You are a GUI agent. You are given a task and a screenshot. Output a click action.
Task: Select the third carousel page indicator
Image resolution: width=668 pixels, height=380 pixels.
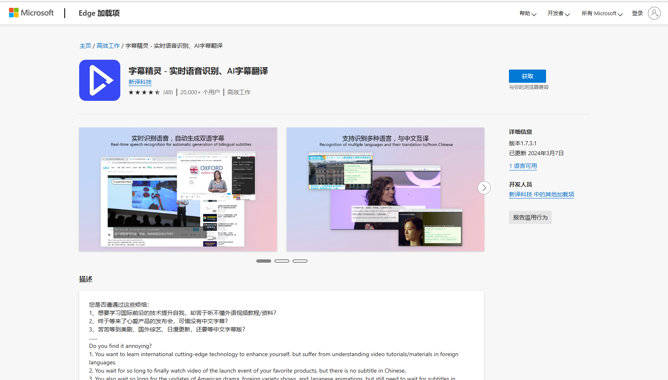pyautogui.click(x=300, y=261)
